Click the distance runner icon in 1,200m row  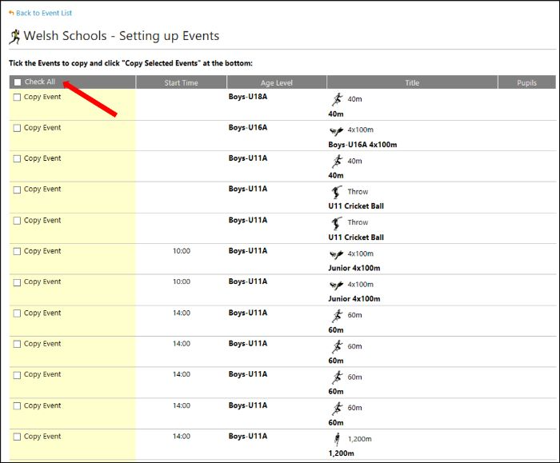337,440
